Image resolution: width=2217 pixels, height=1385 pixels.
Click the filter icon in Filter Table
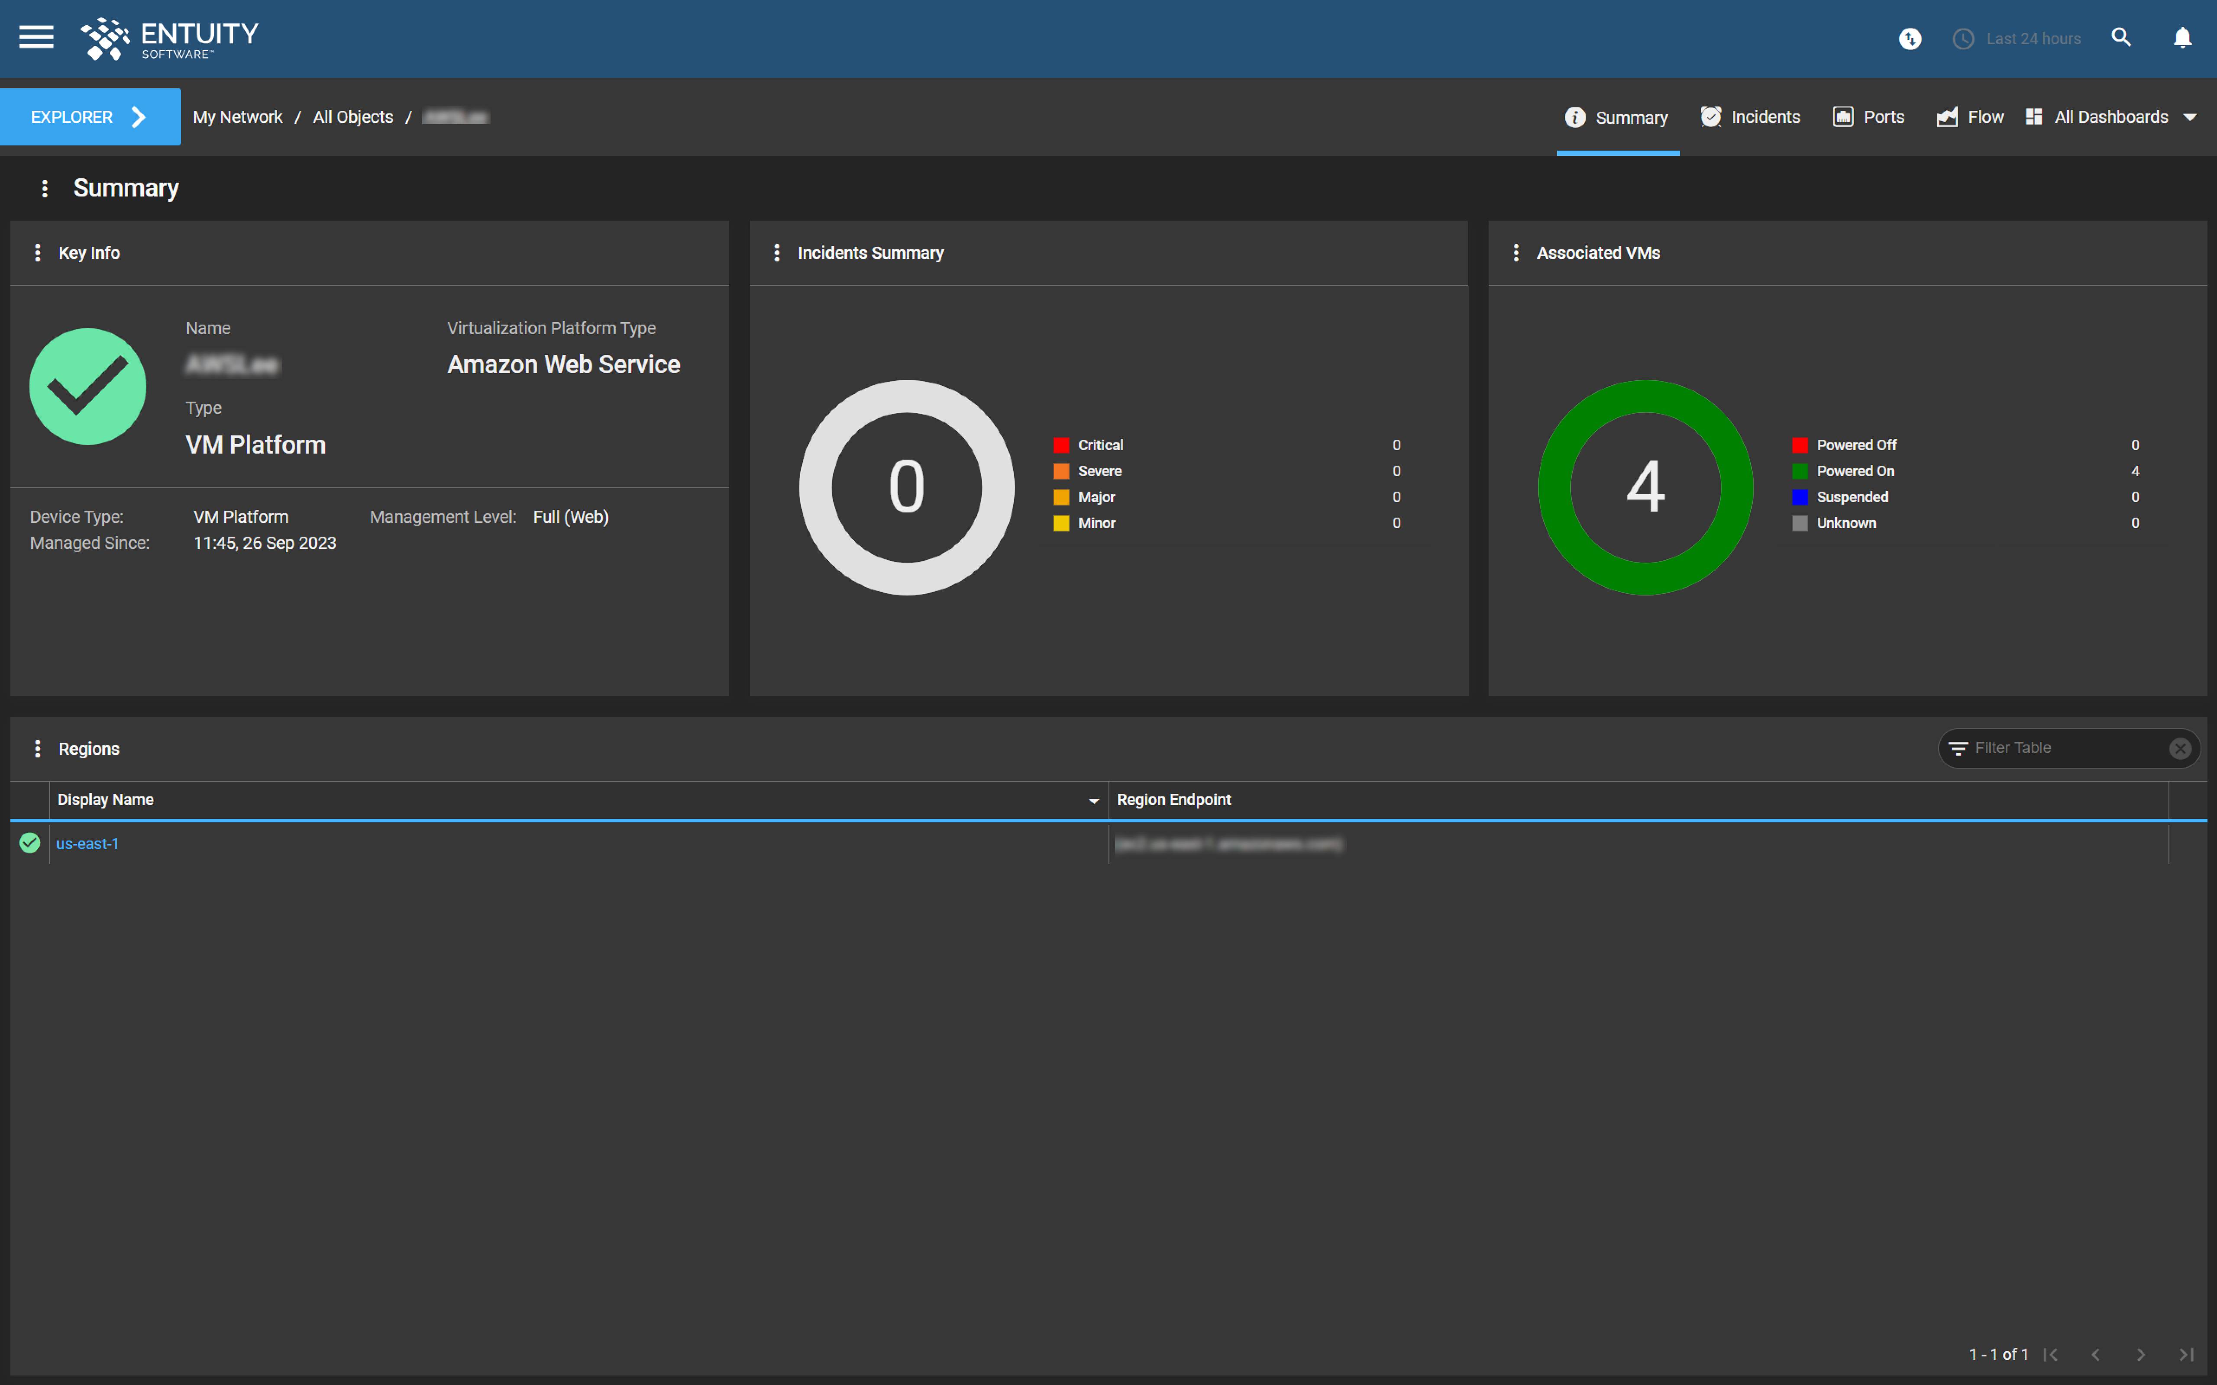tap(1958, 748)
